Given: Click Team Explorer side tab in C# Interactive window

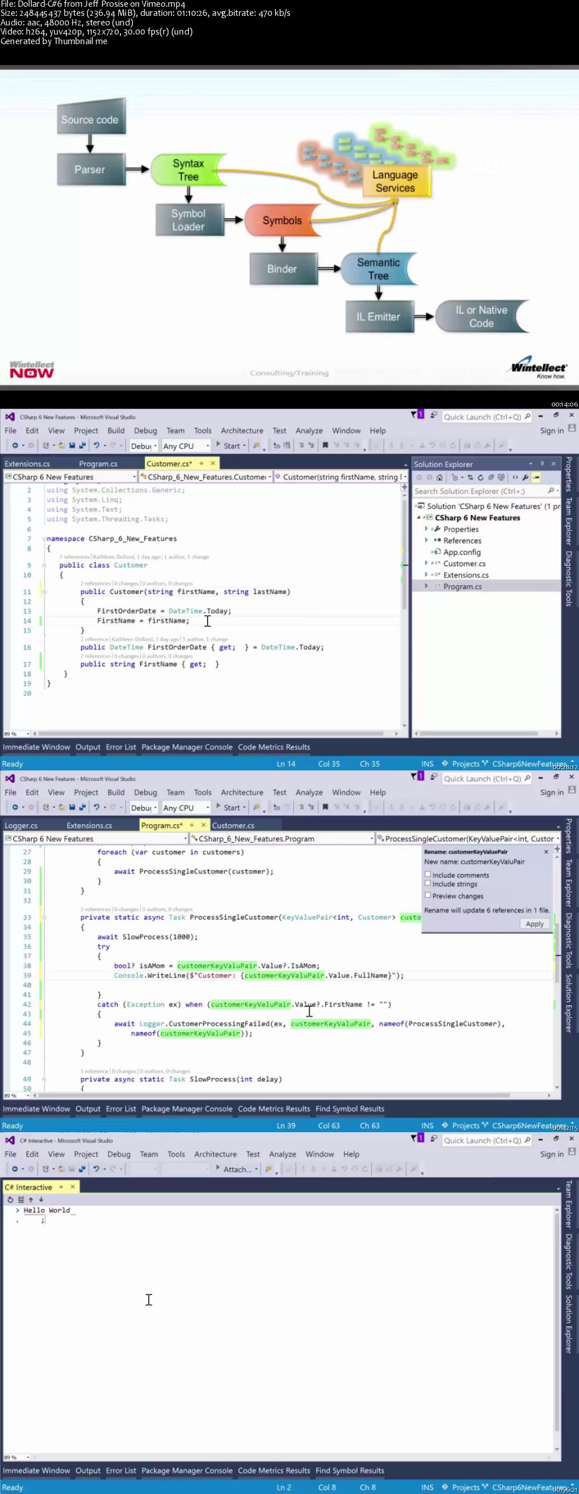Looking at the screenshot, I should pos(569,1204).
